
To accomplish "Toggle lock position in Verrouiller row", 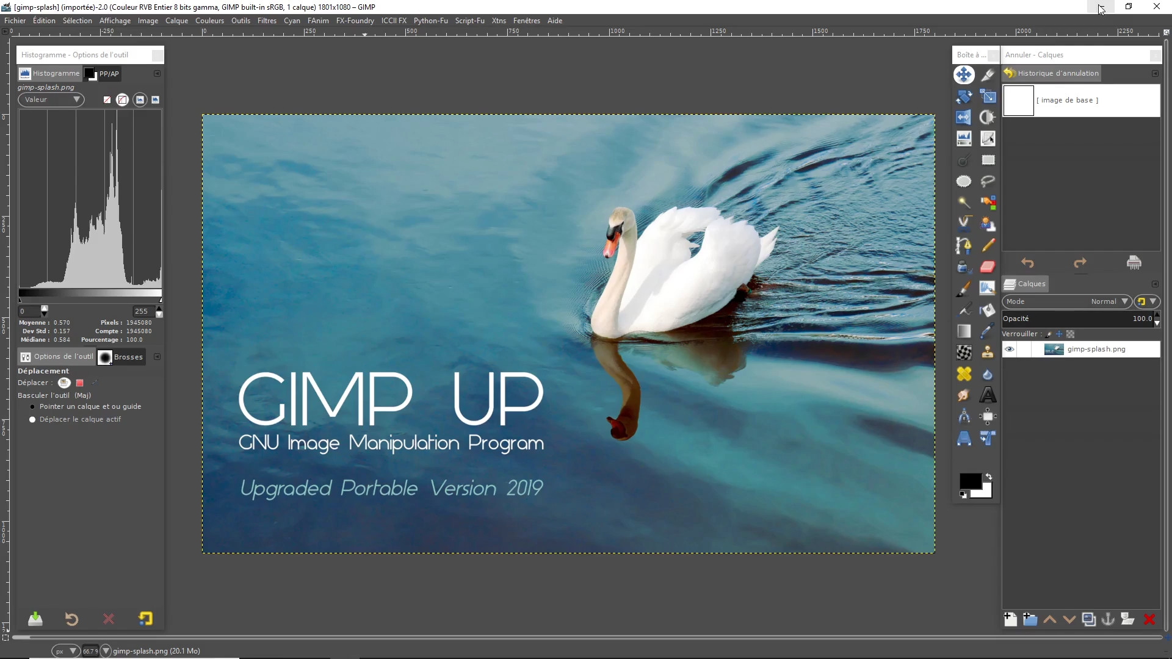I will [x=1059, y=334].
